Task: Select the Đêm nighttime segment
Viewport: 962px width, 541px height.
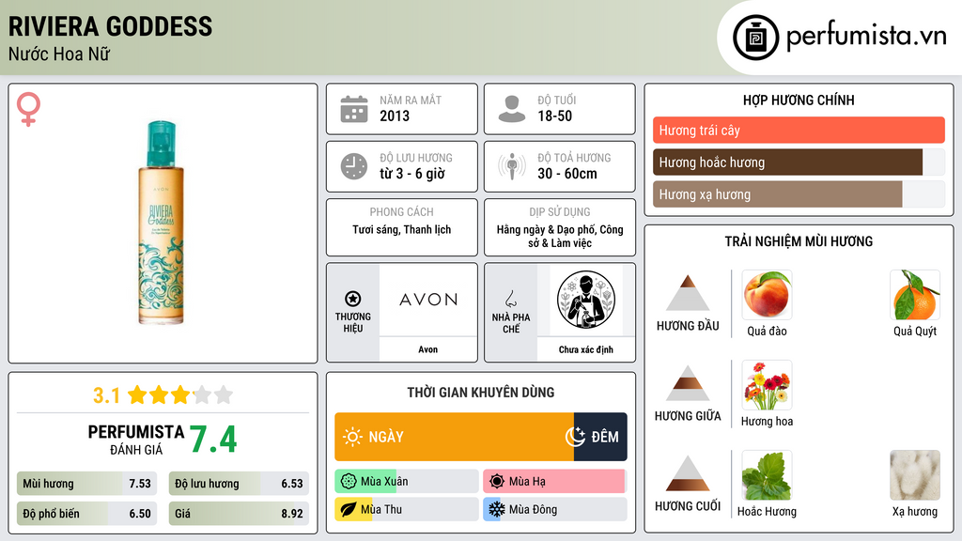Action: tap(600, 437)
